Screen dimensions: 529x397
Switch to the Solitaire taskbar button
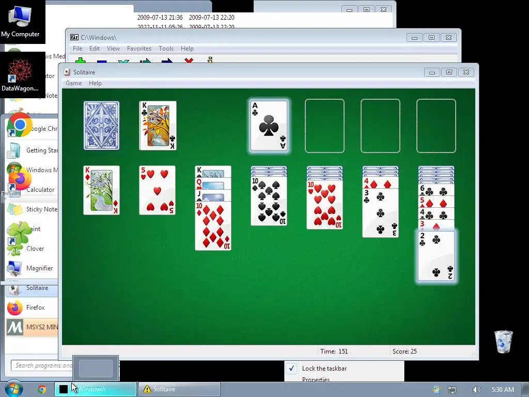[179, 389]
